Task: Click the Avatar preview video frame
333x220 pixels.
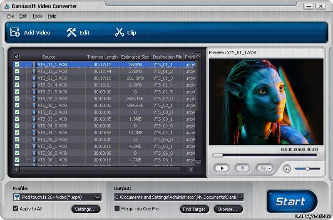Action: click(266, 102)
